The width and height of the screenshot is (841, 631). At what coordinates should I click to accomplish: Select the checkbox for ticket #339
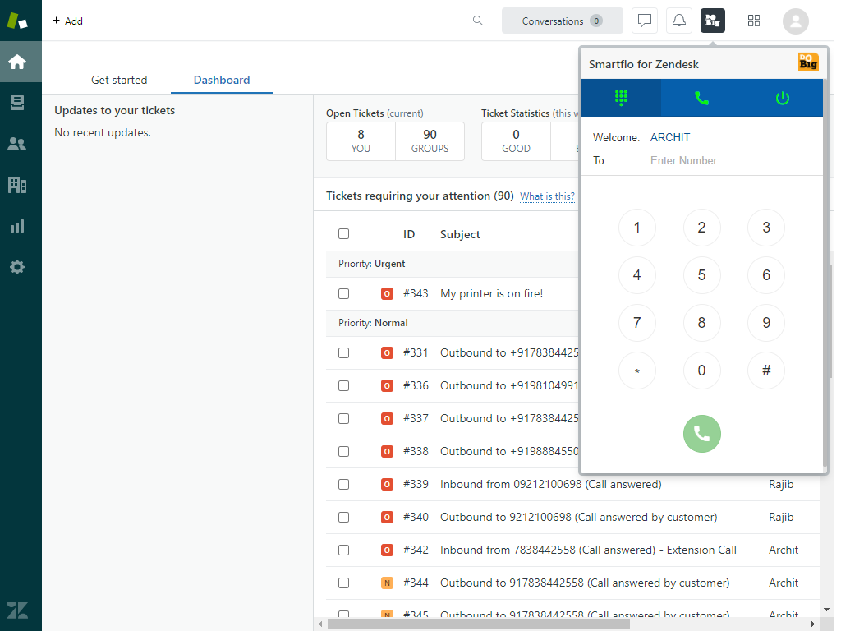[343, 485]
